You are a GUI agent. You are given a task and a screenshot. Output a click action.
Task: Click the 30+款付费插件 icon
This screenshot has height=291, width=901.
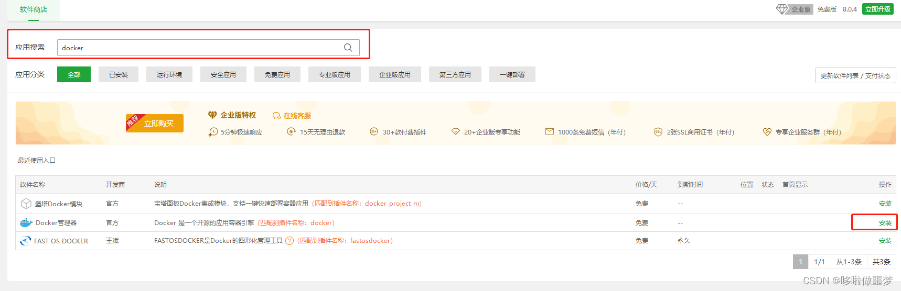pyautogui.click(x=374, y=131)
